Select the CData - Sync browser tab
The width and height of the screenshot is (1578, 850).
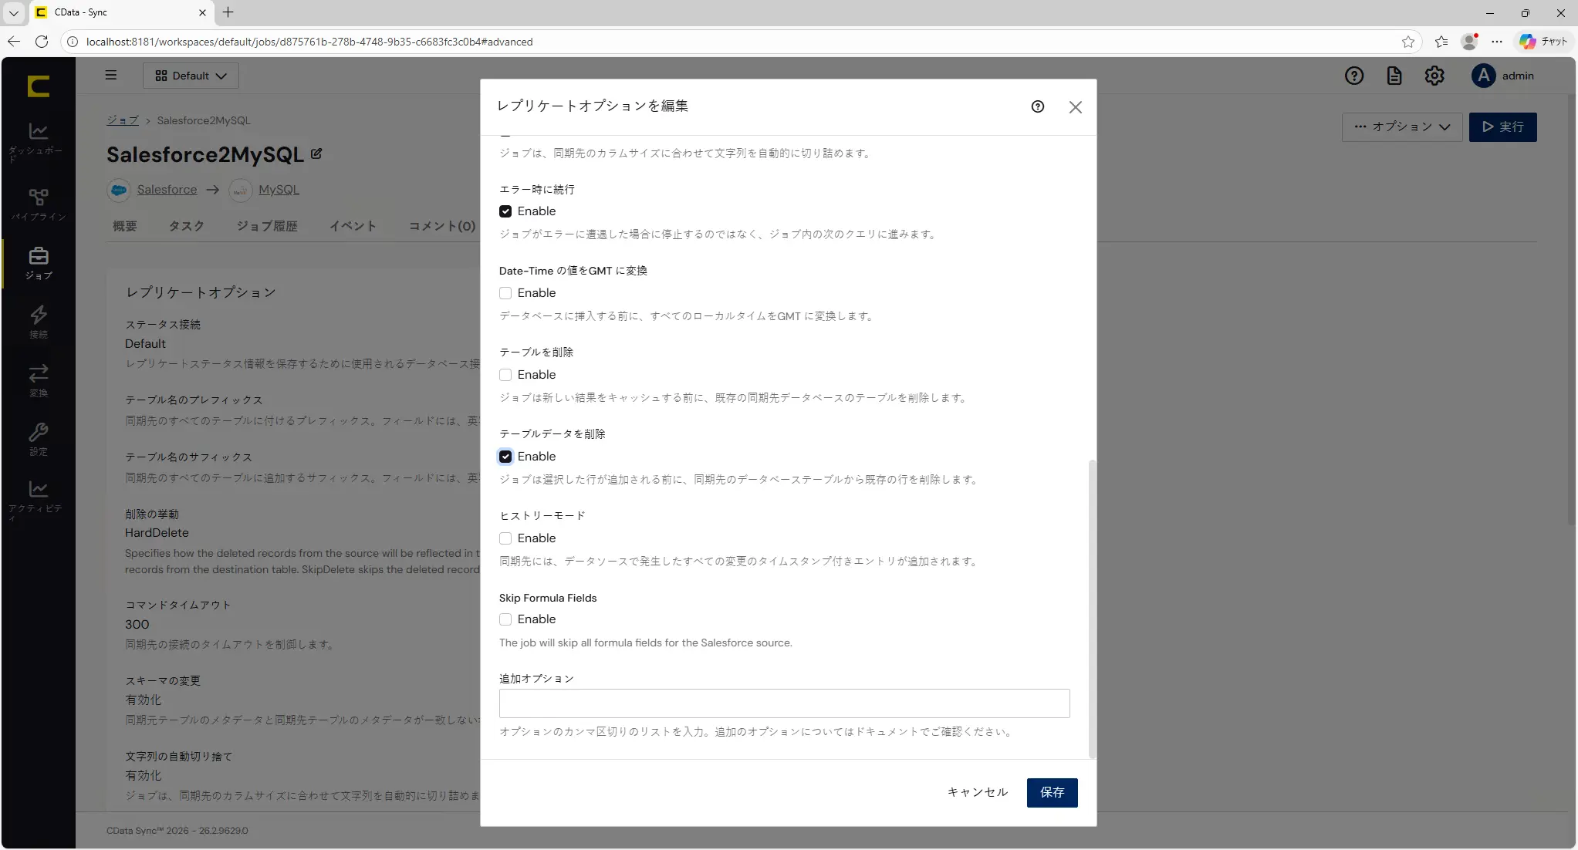coord(120,12)
